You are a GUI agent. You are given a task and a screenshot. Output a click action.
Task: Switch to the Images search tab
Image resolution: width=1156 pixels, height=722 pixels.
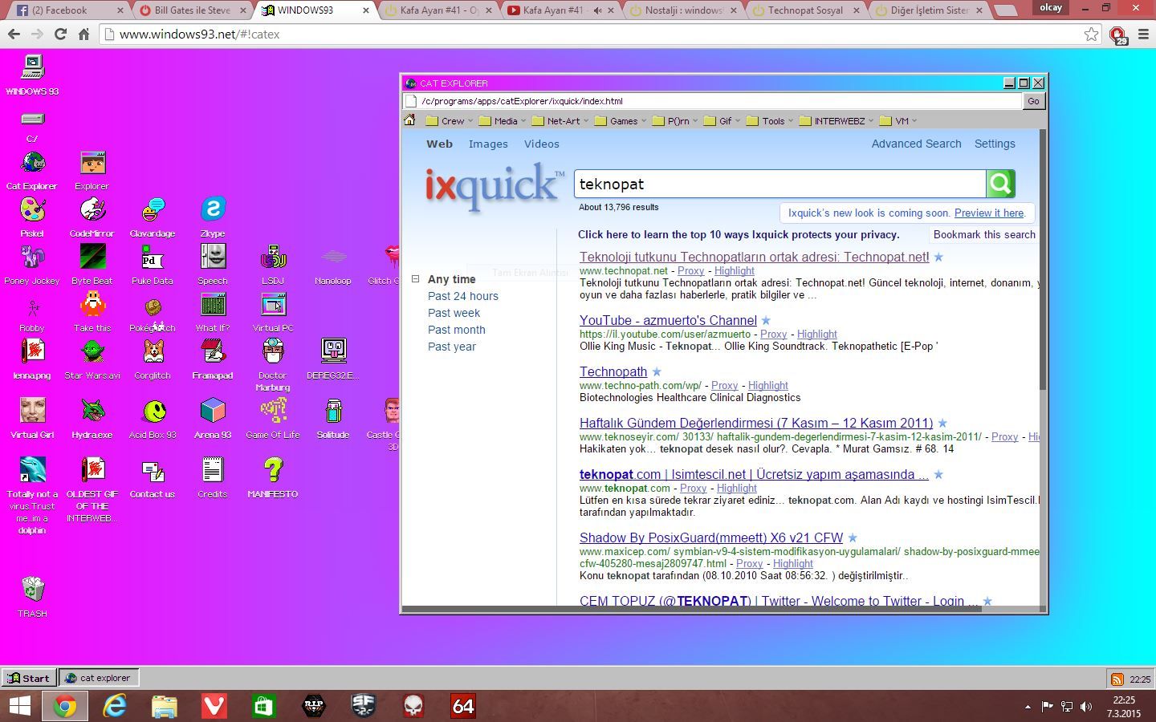488,144
